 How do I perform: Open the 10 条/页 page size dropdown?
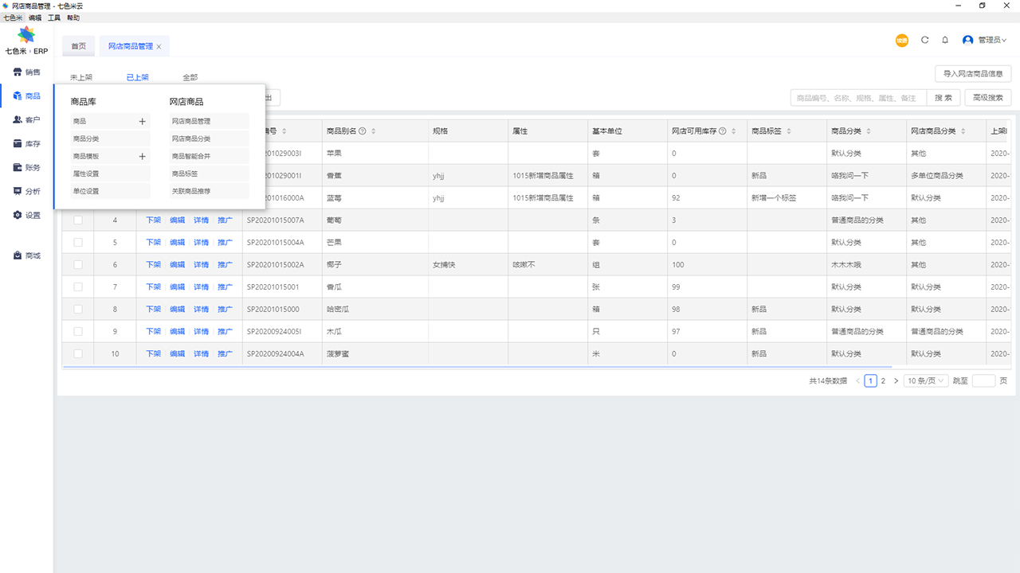925,380
